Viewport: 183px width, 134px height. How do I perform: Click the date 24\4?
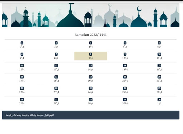(90, 92)
